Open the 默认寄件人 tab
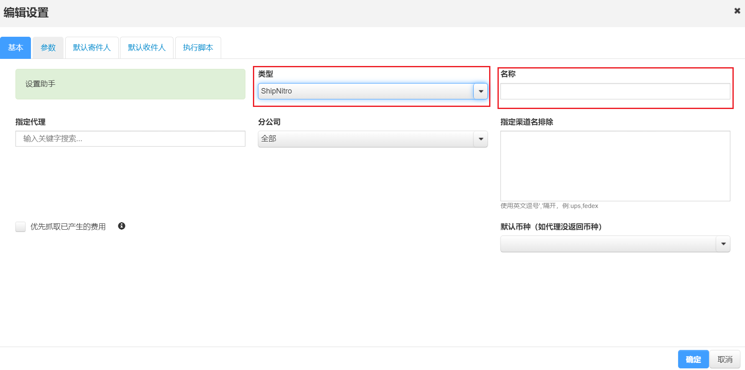 tap(92, 48)
